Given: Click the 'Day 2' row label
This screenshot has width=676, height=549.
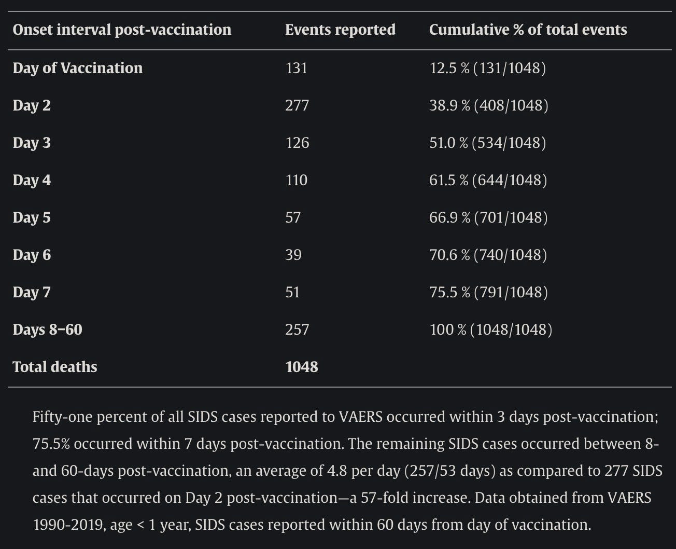Looking at the screenshot, I should [x=32, y=105].
